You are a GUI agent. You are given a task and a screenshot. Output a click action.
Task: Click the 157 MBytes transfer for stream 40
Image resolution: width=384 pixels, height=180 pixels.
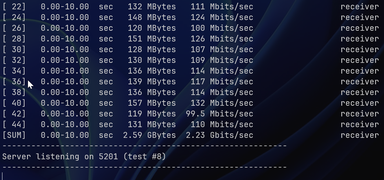[x=152, y=103]
